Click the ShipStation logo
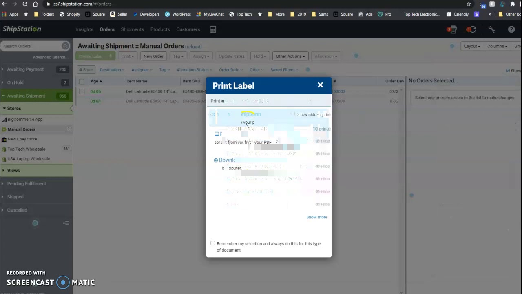Viewport: 522px width, 294px height. pyautogui.click(x=22, y=29)
